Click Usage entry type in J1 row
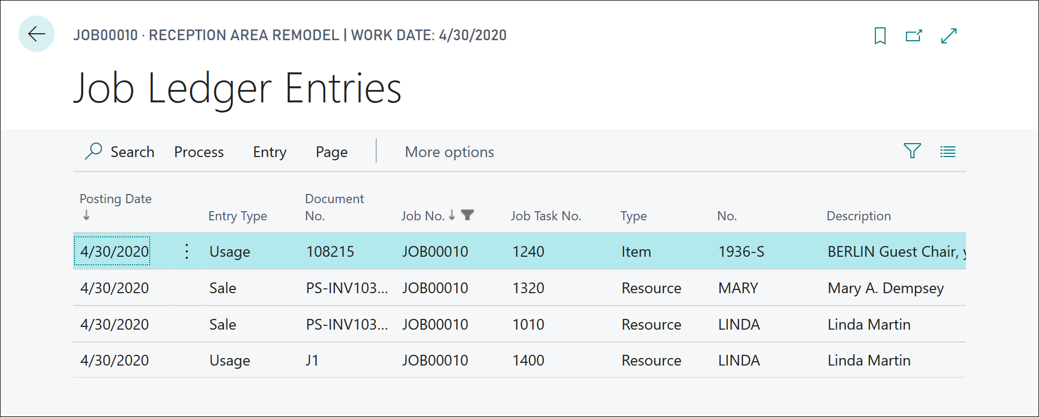The image size is (1039, 417). pos(230,360)
